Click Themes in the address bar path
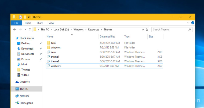Image resolution: width=204 pixels, height=108 pixels. tap(108, 29)
